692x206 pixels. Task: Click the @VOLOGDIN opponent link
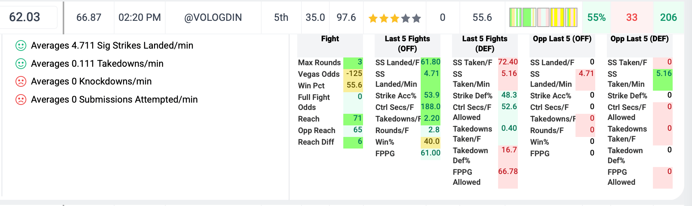click(x=213, y=17)
